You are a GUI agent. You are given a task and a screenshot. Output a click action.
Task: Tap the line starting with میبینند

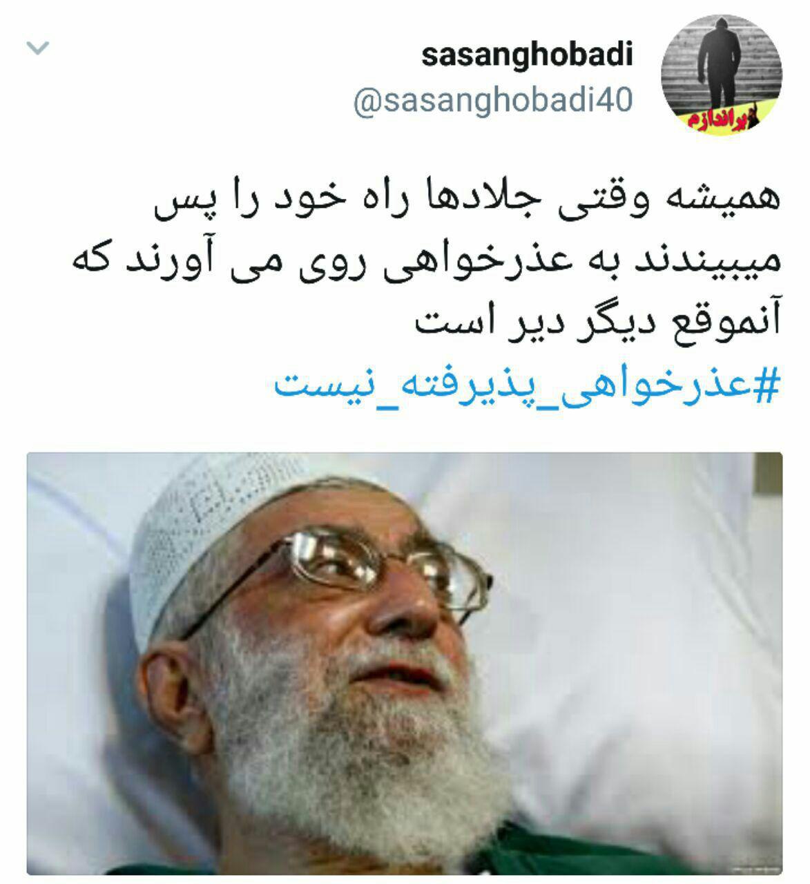click(426, 264)
